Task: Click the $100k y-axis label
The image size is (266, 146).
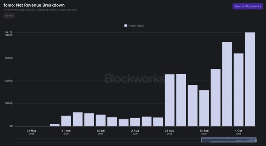Action: 9,103
